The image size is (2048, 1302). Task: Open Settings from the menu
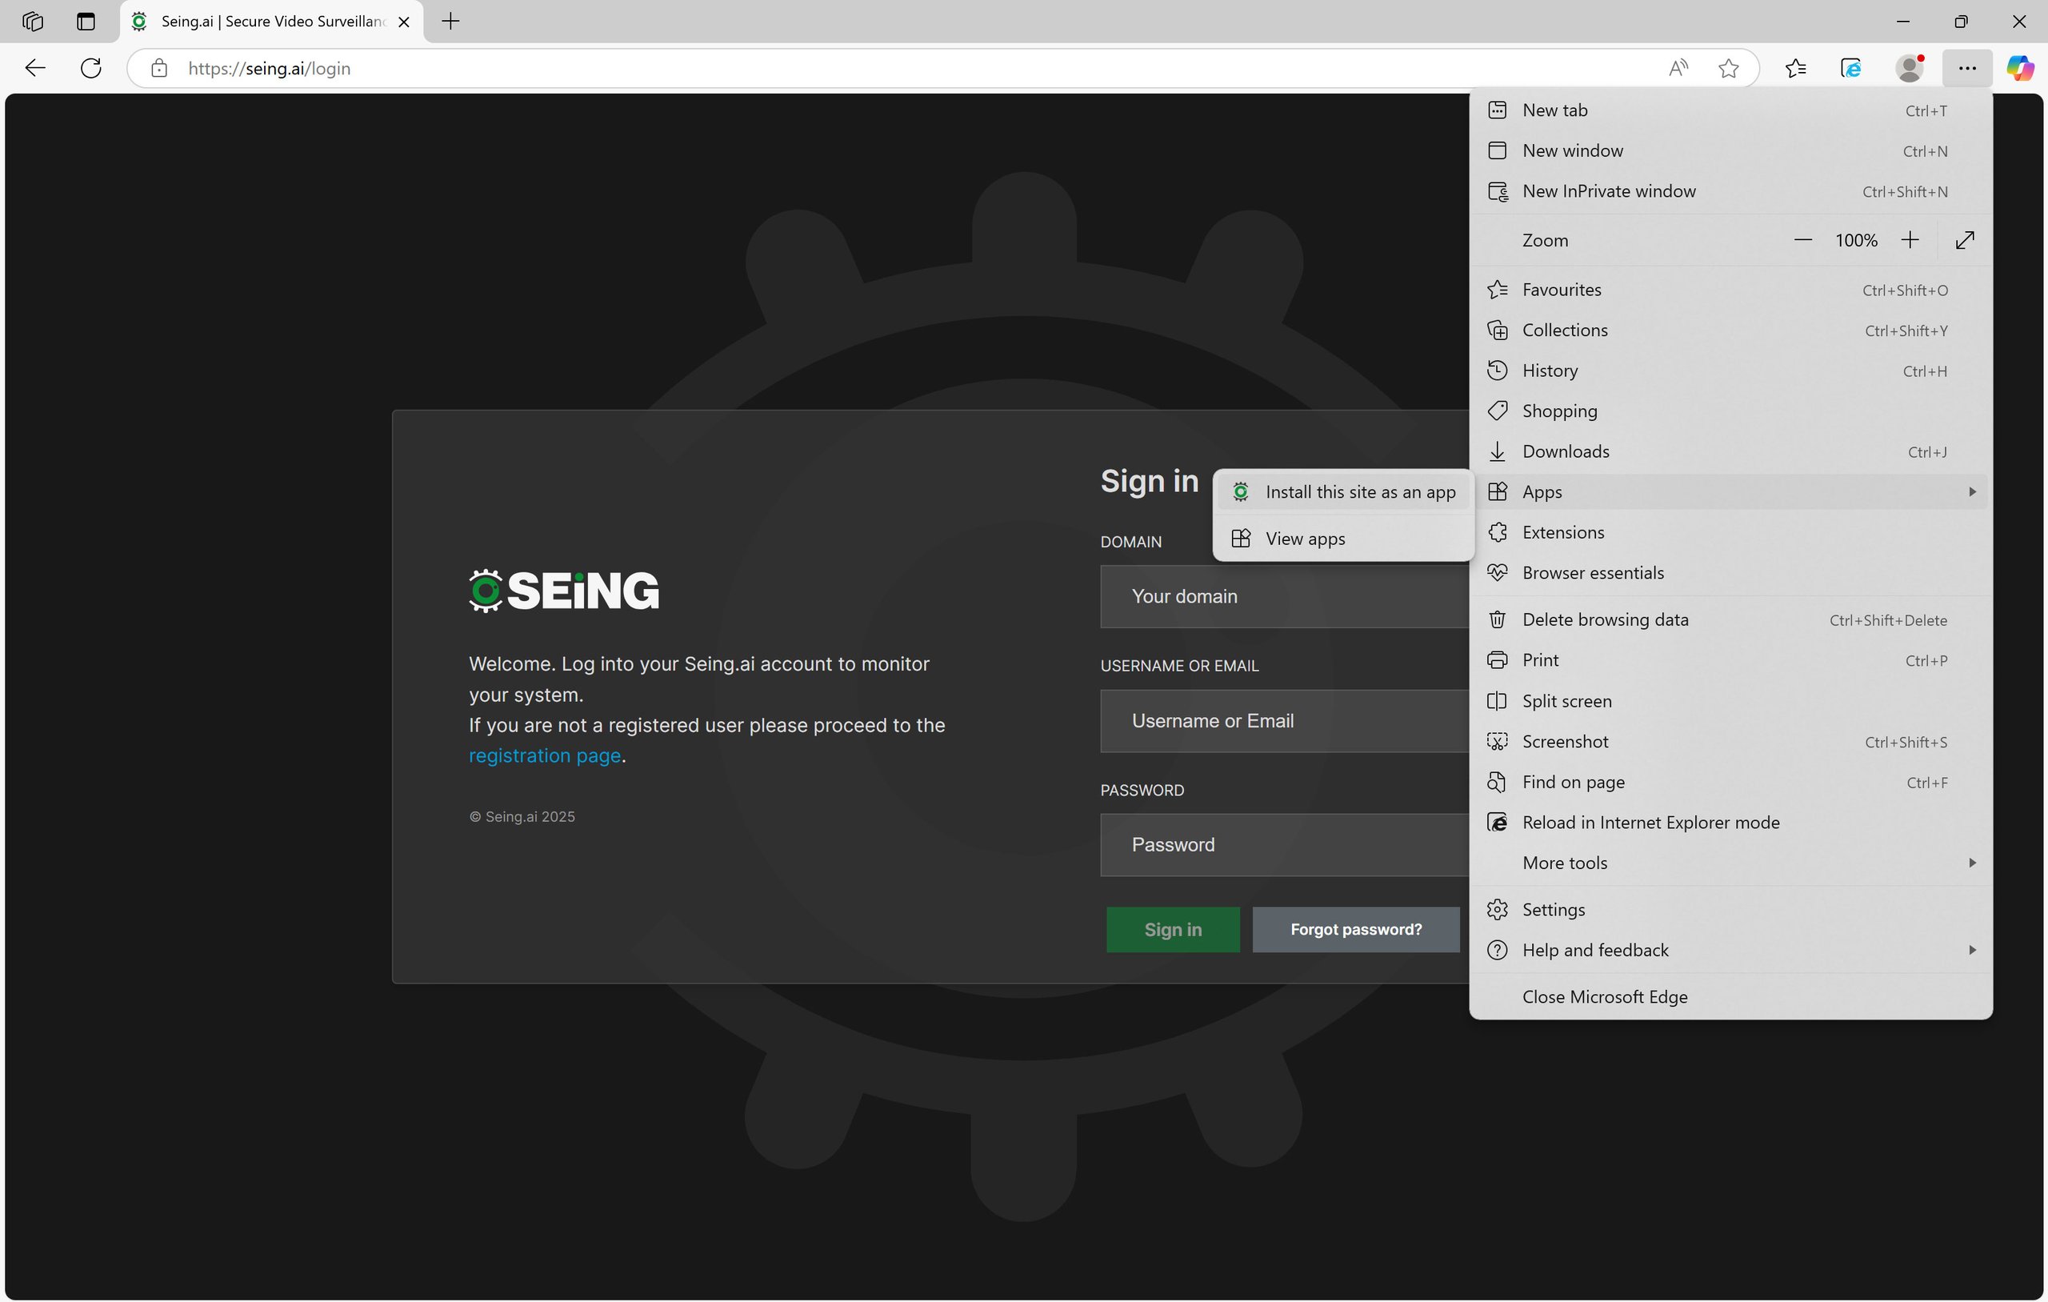coord(1553,910)
